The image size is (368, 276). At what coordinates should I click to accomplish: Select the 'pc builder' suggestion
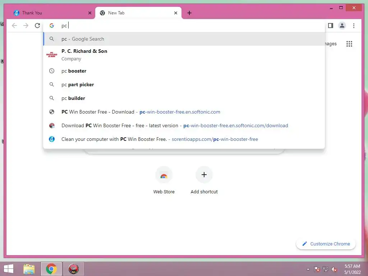point(184,98)
